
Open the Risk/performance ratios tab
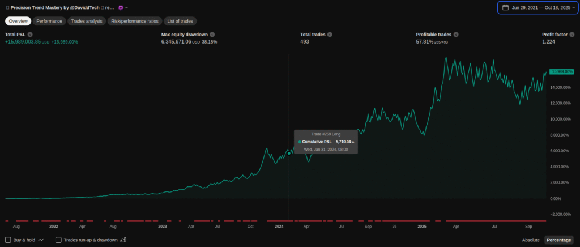pos(135,21)
